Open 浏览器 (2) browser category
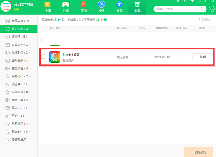The height and width of the screenshot is (157, 216). [x=19, y=84]
